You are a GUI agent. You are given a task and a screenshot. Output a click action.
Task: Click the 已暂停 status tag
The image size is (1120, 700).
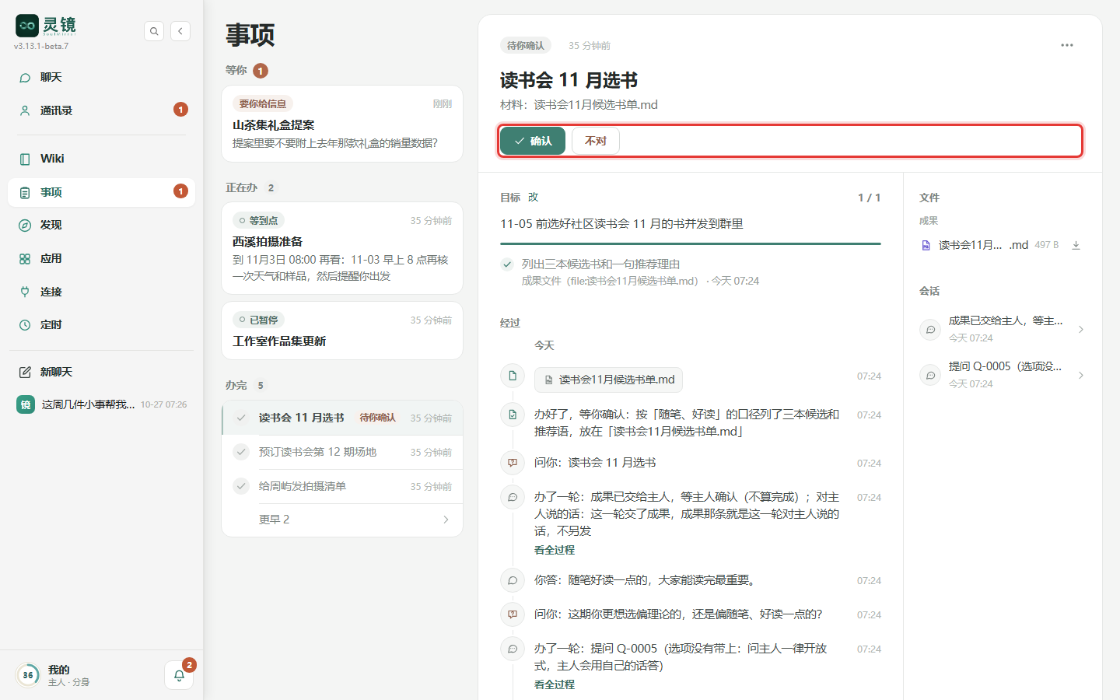point(259,320)
